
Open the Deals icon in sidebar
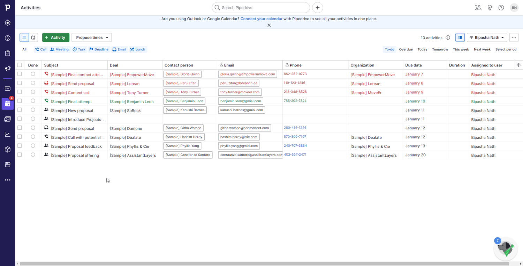point(7,38)
